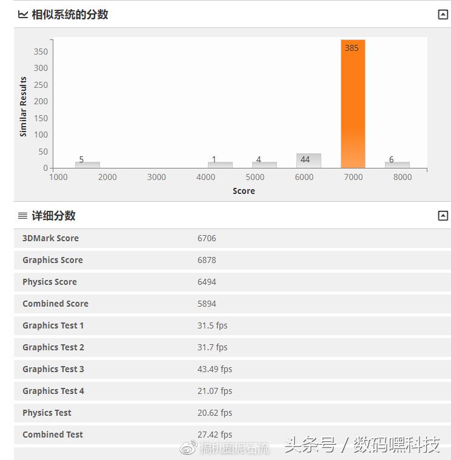The height and width of the screenshot is (460, 451).
Task: Click the value 31.5 fps
Action: point(212,325)
